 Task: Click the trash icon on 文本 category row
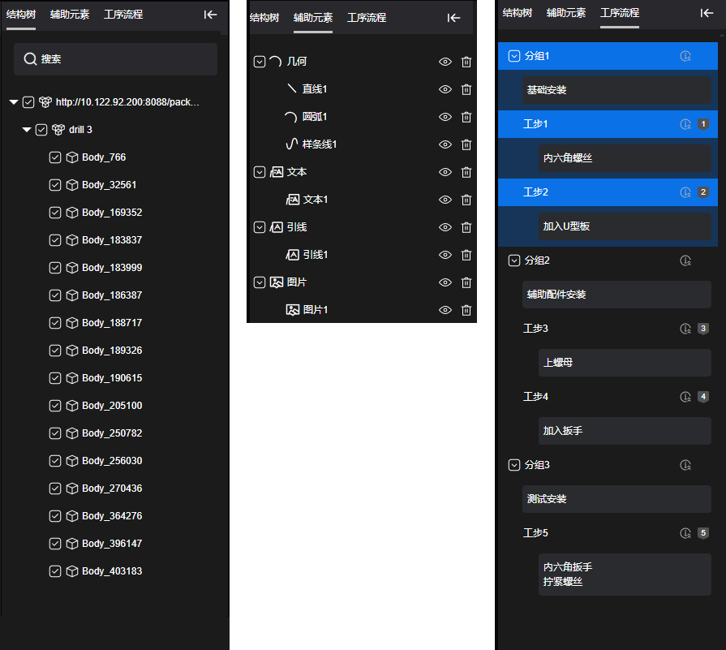pyautogui.click(x=466, y=172)
